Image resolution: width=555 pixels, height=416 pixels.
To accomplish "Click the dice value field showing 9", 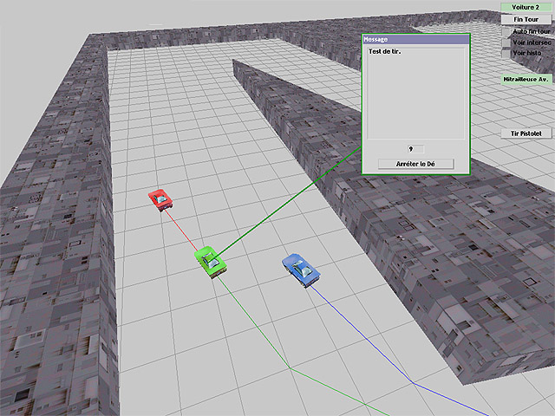I will tap(416, 149).
